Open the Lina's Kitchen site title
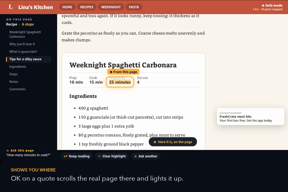 (x=35, y=7)
